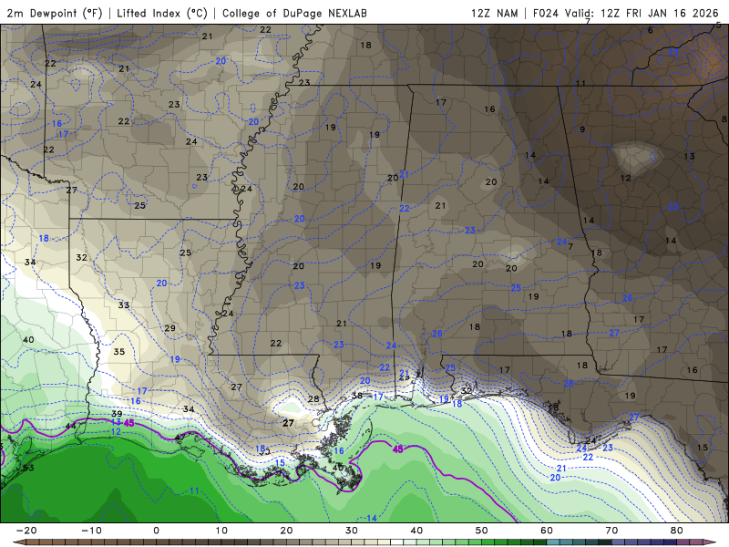This screenshot has width=729, height=547.
Task: Click the black "39" dewpoint value
Action: point(117,414)
